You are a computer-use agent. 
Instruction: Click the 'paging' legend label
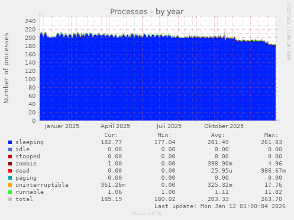point(26,178)
